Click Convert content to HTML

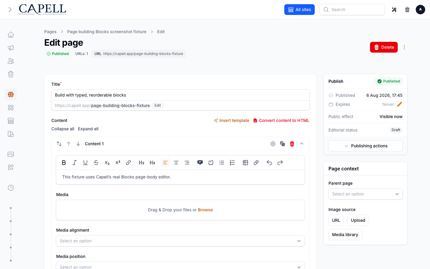(281, 120)
